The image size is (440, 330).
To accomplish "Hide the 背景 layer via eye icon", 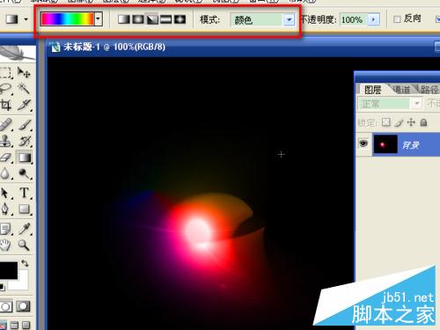I will pos(363,143).
